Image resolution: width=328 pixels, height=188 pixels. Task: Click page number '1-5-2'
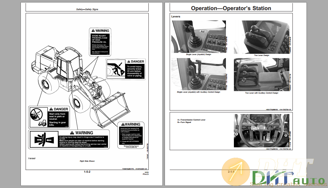[87, 172]
